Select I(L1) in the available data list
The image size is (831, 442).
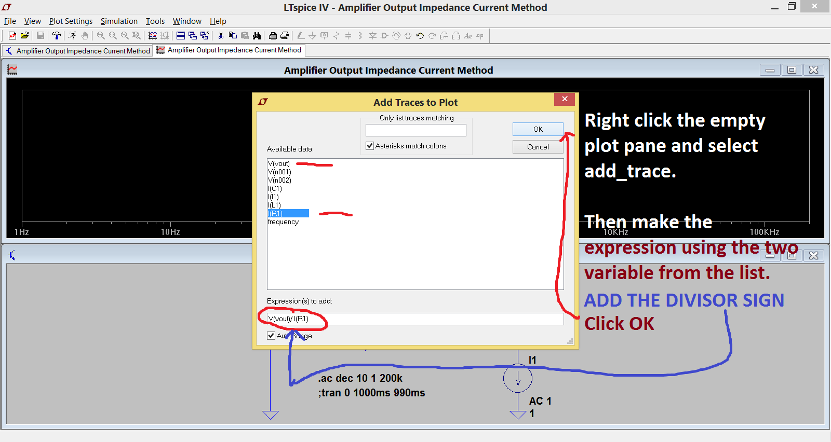(x=274, y=205)
